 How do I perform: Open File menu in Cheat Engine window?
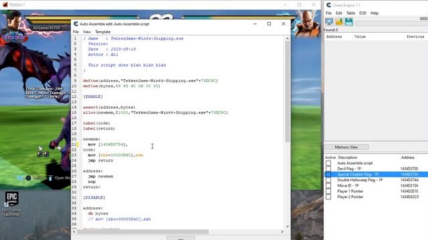click(x=328, y=13)
